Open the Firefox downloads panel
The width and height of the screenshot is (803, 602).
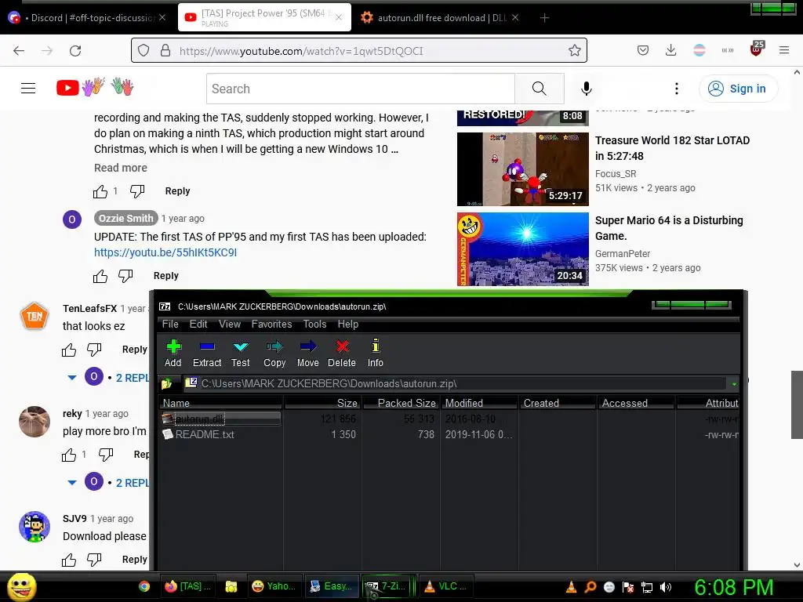pos(671,50)
